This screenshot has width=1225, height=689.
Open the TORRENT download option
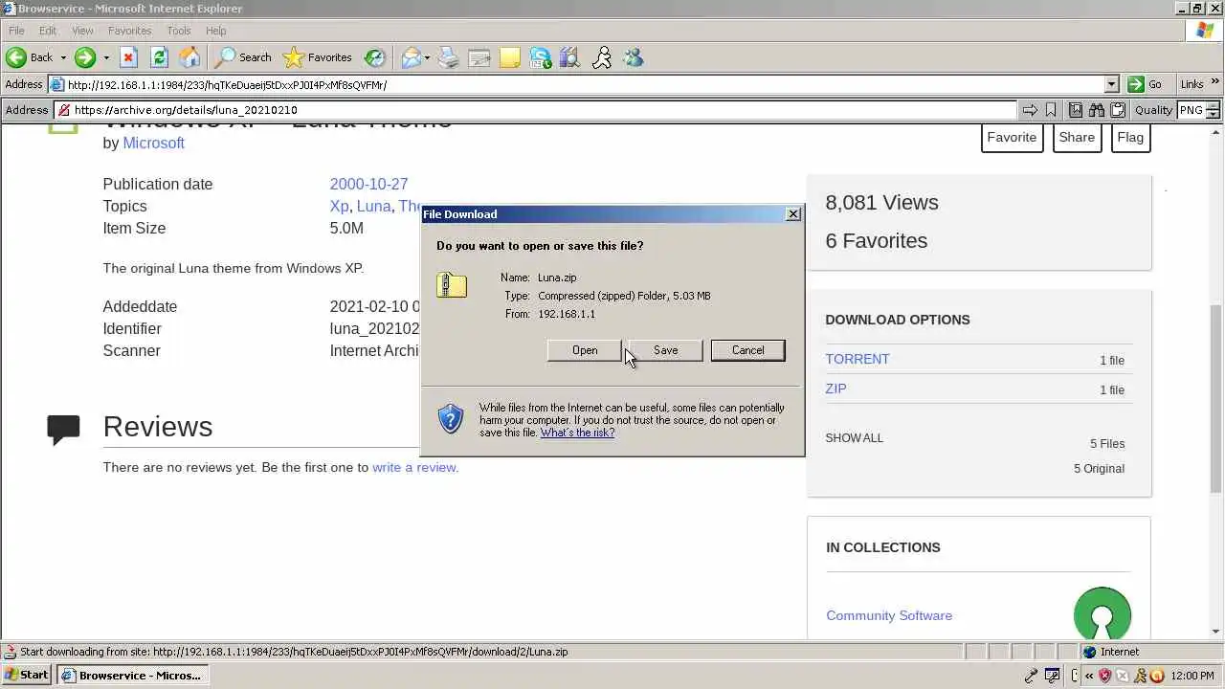pos(857,359)
